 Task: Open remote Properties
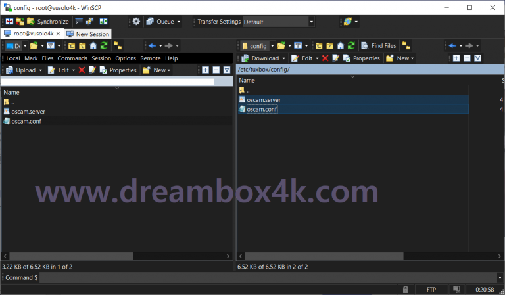point(362,58)
